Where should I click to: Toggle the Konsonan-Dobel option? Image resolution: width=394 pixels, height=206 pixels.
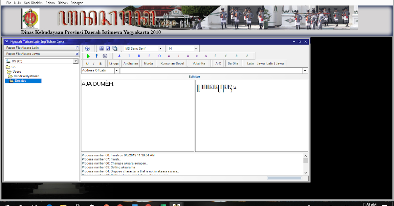(172, 63)
